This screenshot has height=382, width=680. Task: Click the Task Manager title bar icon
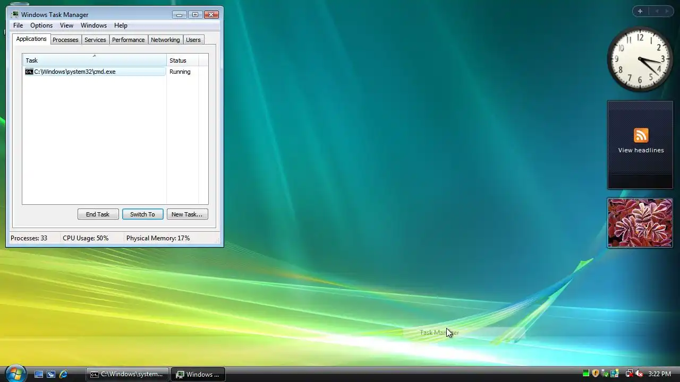click(15, 15)
